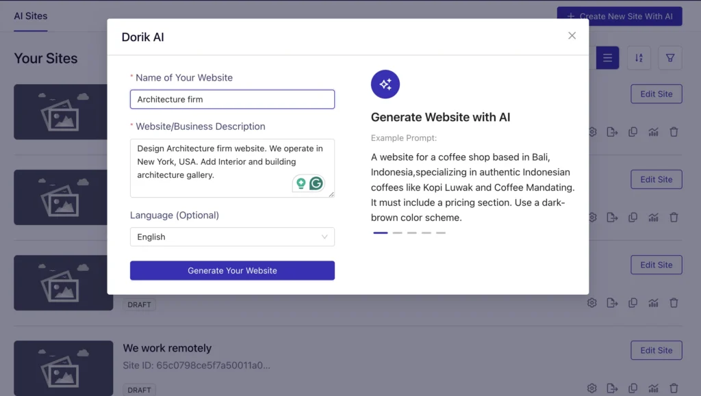The width and height of the screenshot is (701, 396).
Task: Duplicate the first site in list
Action: (633, 132)
